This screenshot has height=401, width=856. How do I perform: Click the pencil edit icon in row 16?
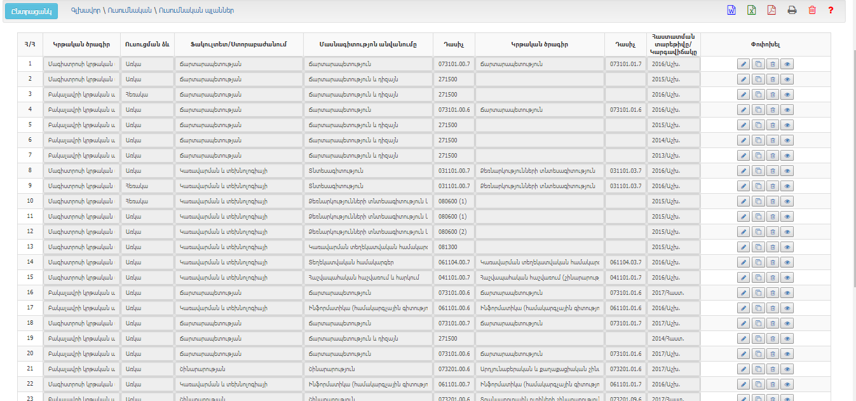coord(744,293)
